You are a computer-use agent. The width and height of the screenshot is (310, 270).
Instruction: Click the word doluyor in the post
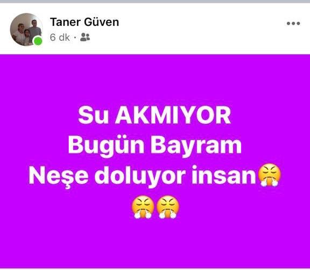(140, 176)
